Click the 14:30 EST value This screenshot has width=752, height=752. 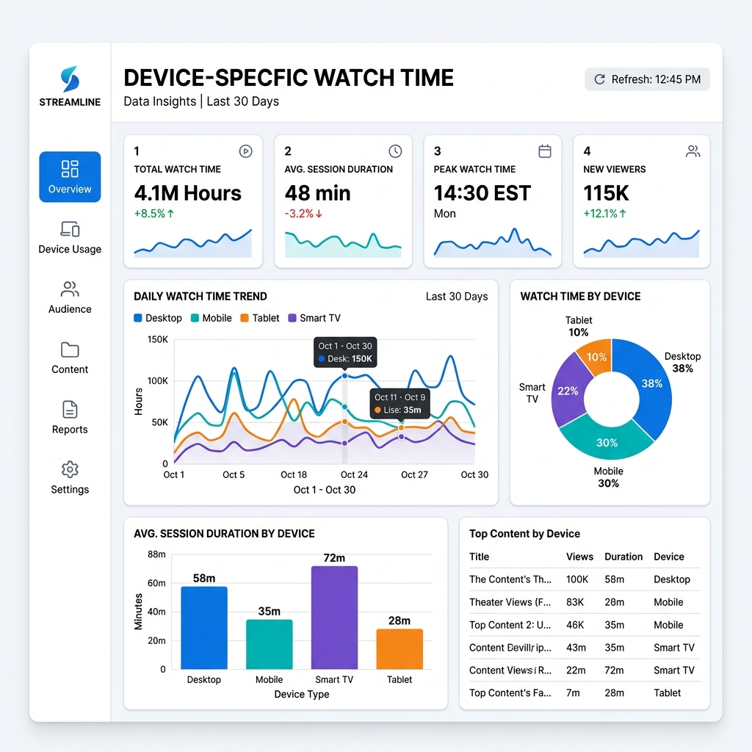coord(482,193)
